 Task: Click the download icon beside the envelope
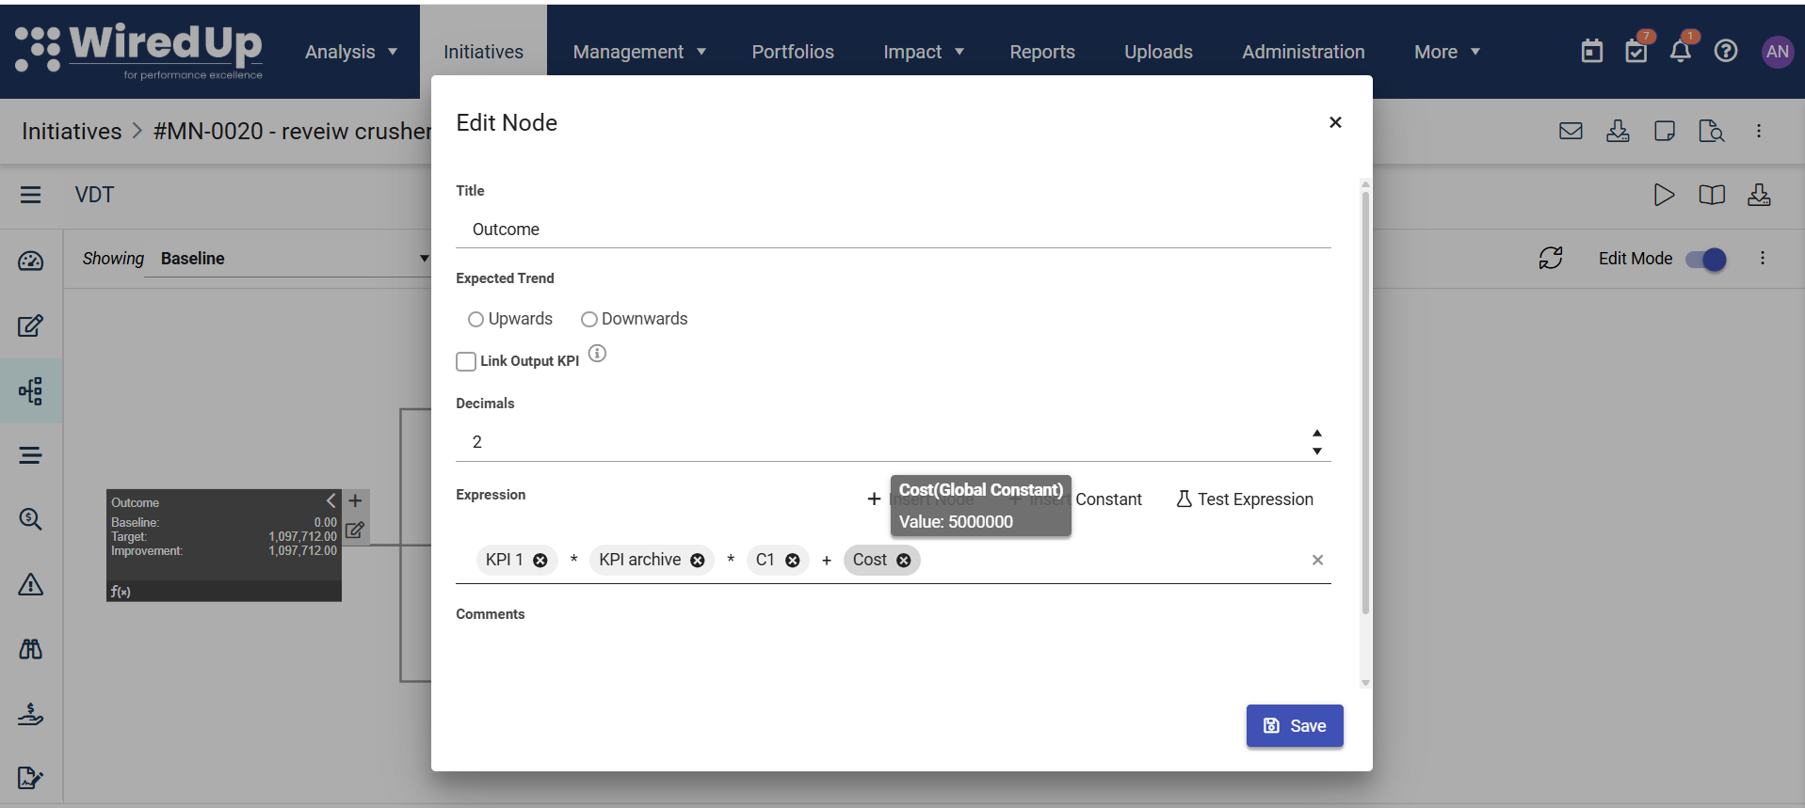[x=1618, y=131]
